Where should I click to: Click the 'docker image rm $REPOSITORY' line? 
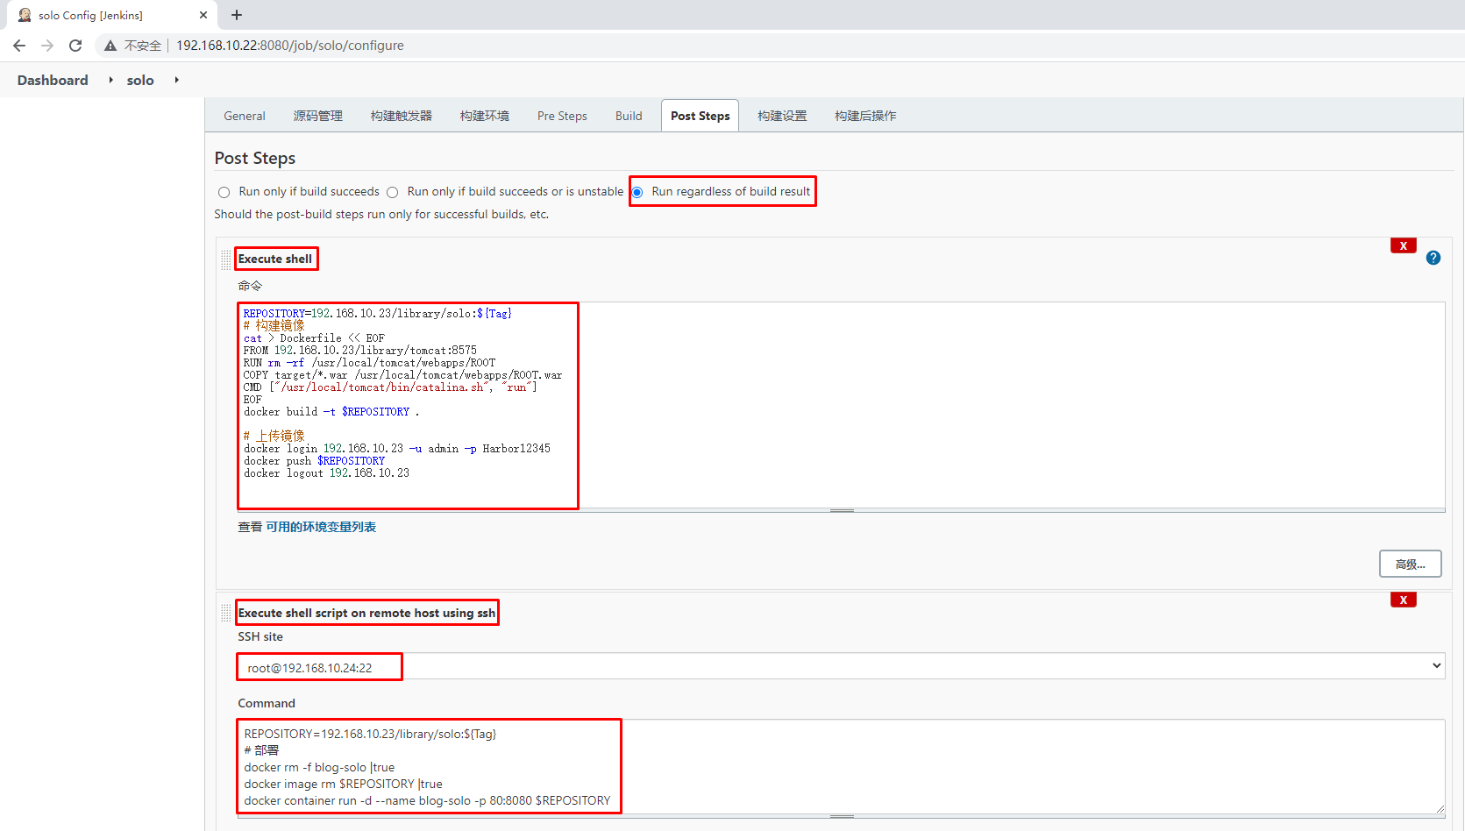[x=343, y=784]
